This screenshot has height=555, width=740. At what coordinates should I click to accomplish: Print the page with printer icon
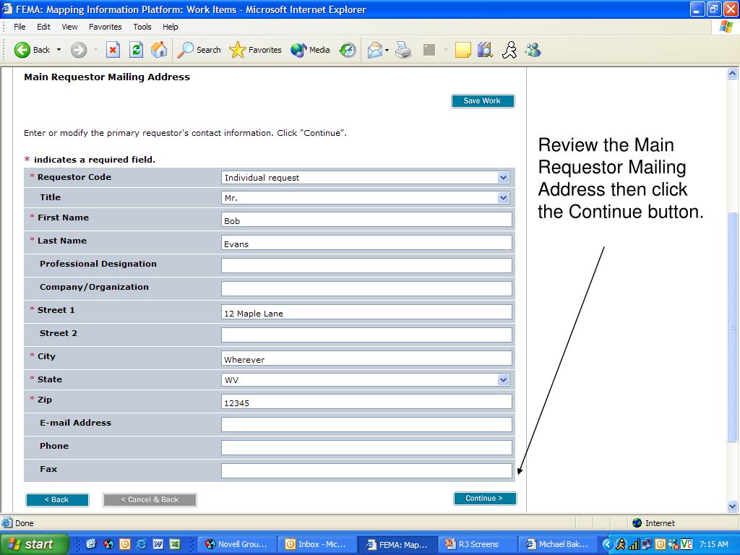pyautogui.click(x=403, y=50)
